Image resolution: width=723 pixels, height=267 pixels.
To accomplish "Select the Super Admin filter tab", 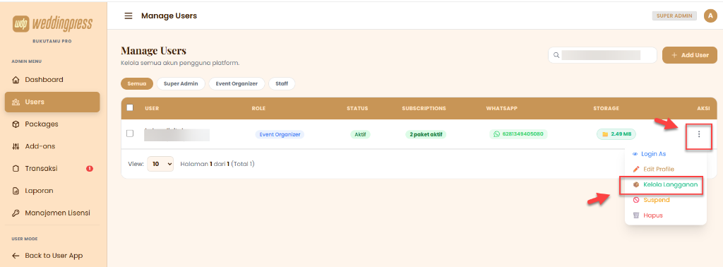I will [181, 84].
